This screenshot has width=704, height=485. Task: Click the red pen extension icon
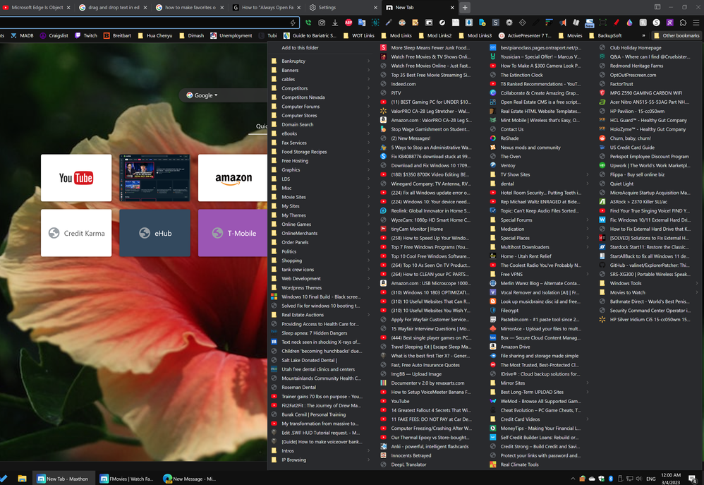[617, 23]
